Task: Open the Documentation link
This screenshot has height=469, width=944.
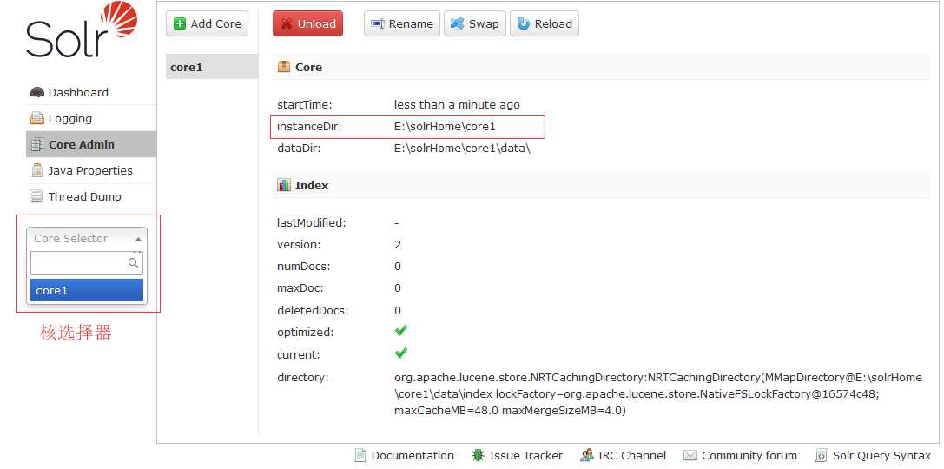Action: pos(405,455)
